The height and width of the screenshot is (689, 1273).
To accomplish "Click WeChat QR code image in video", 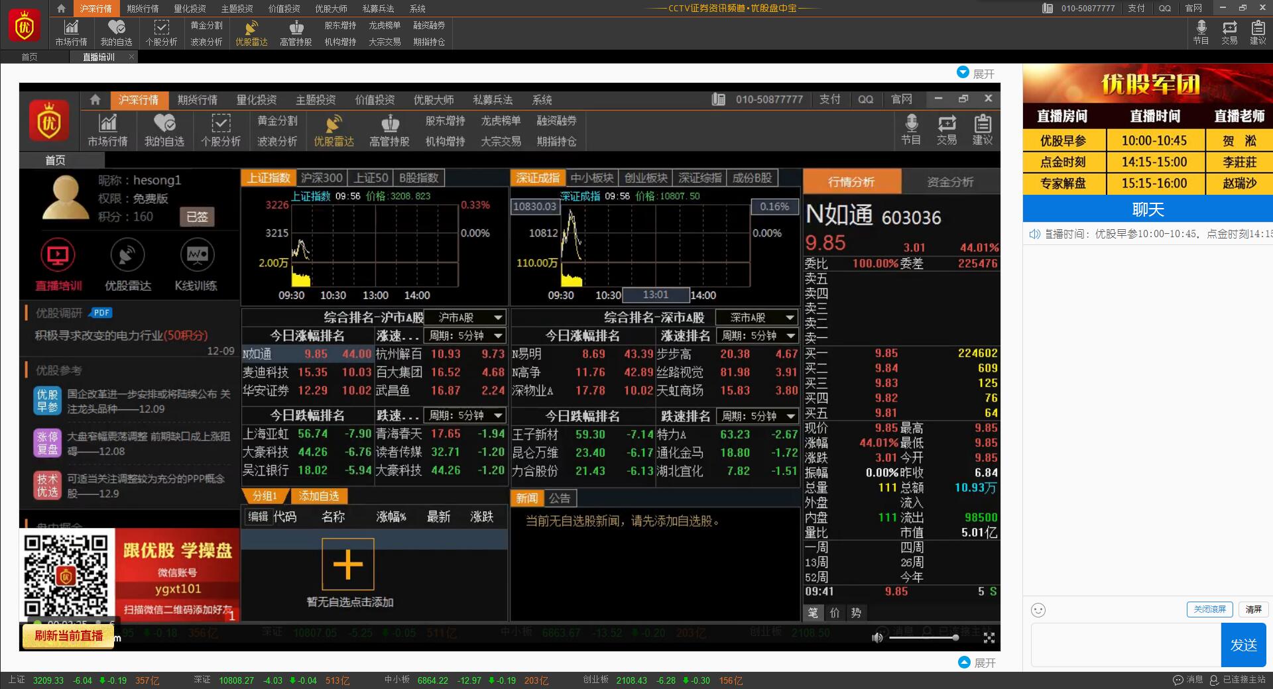I will click(x=66, y=575).
